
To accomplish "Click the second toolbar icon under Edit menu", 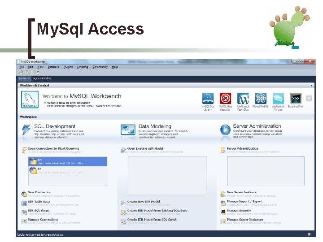I will click(x=26, y=72).
